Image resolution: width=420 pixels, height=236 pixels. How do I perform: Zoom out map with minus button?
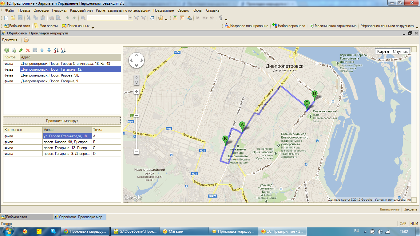pos(137,152)
